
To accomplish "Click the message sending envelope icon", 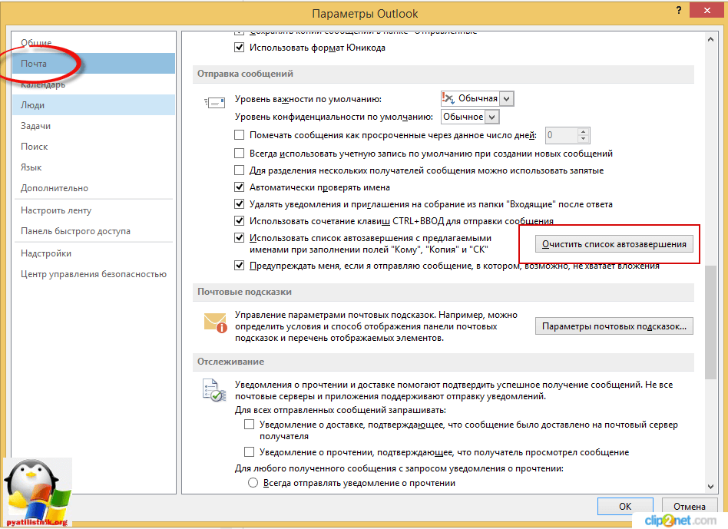I will pyautogui.click(x=214, y=103).
